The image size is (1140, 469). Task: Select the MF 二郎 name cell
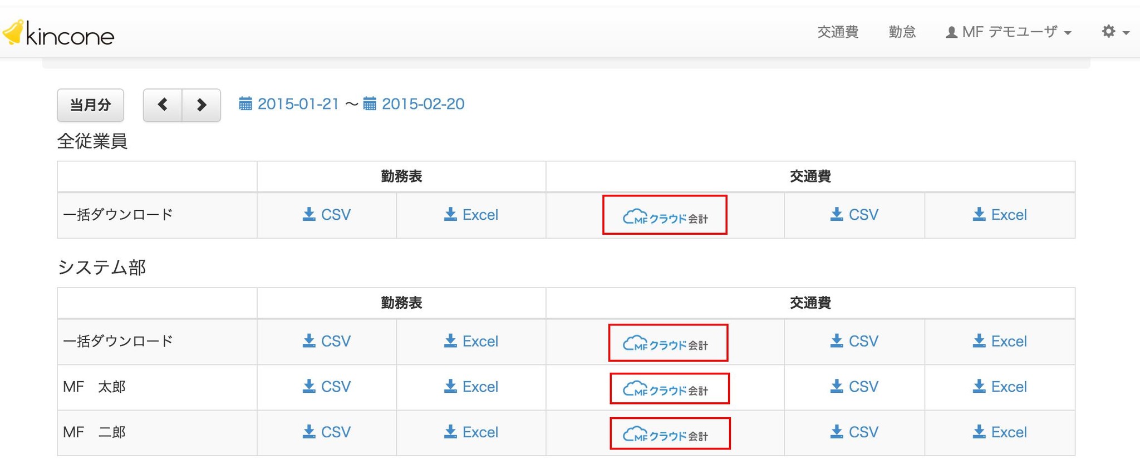click(157, 433)
